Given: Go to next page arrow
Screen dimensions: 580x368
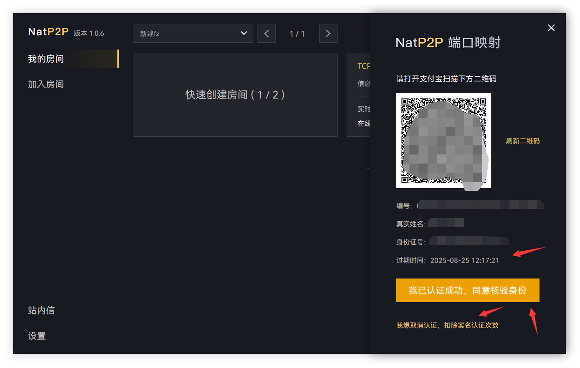Looking at the screenshot, I should point(328,34).
